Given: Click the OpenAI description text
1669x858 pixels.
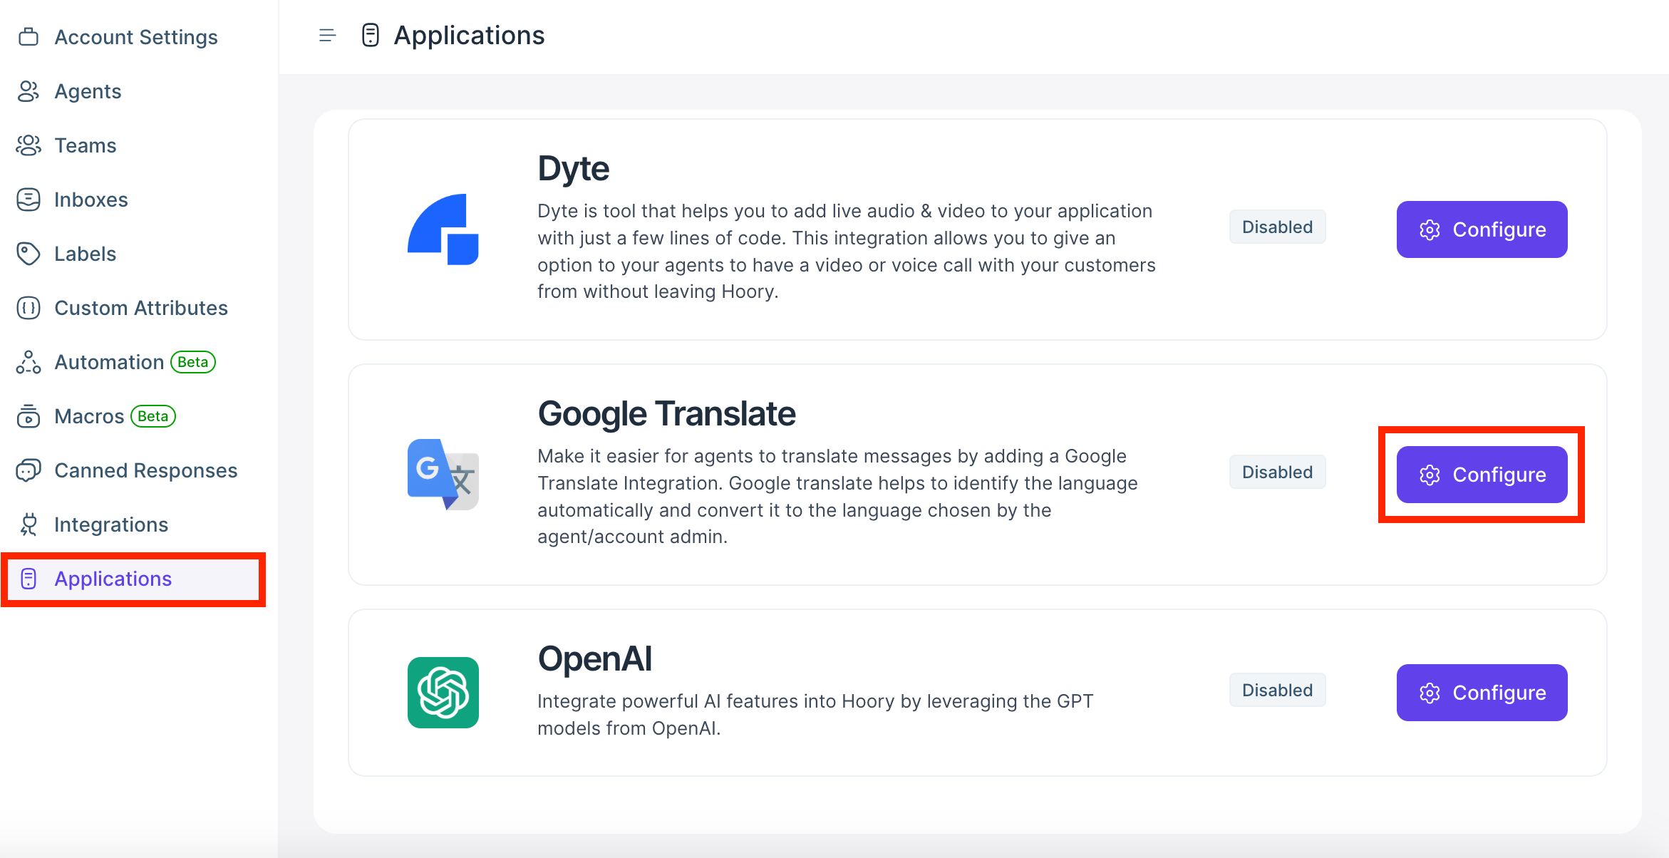Looking at the screenshot, I should click(x=815, y=715).
